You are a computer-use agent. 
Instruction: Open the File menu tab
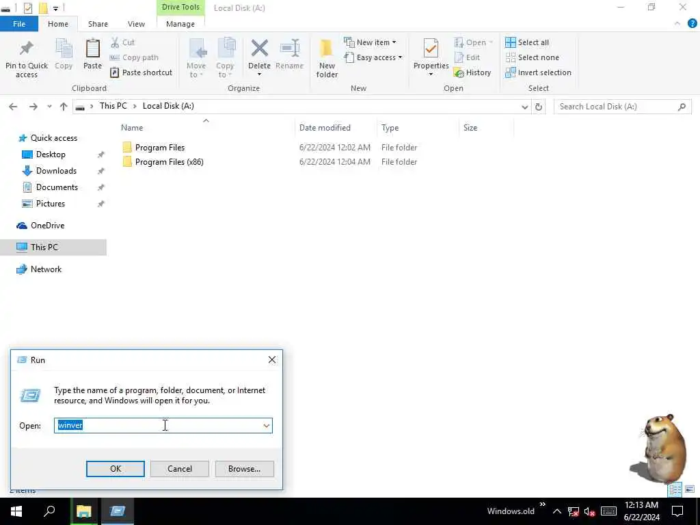19,24
